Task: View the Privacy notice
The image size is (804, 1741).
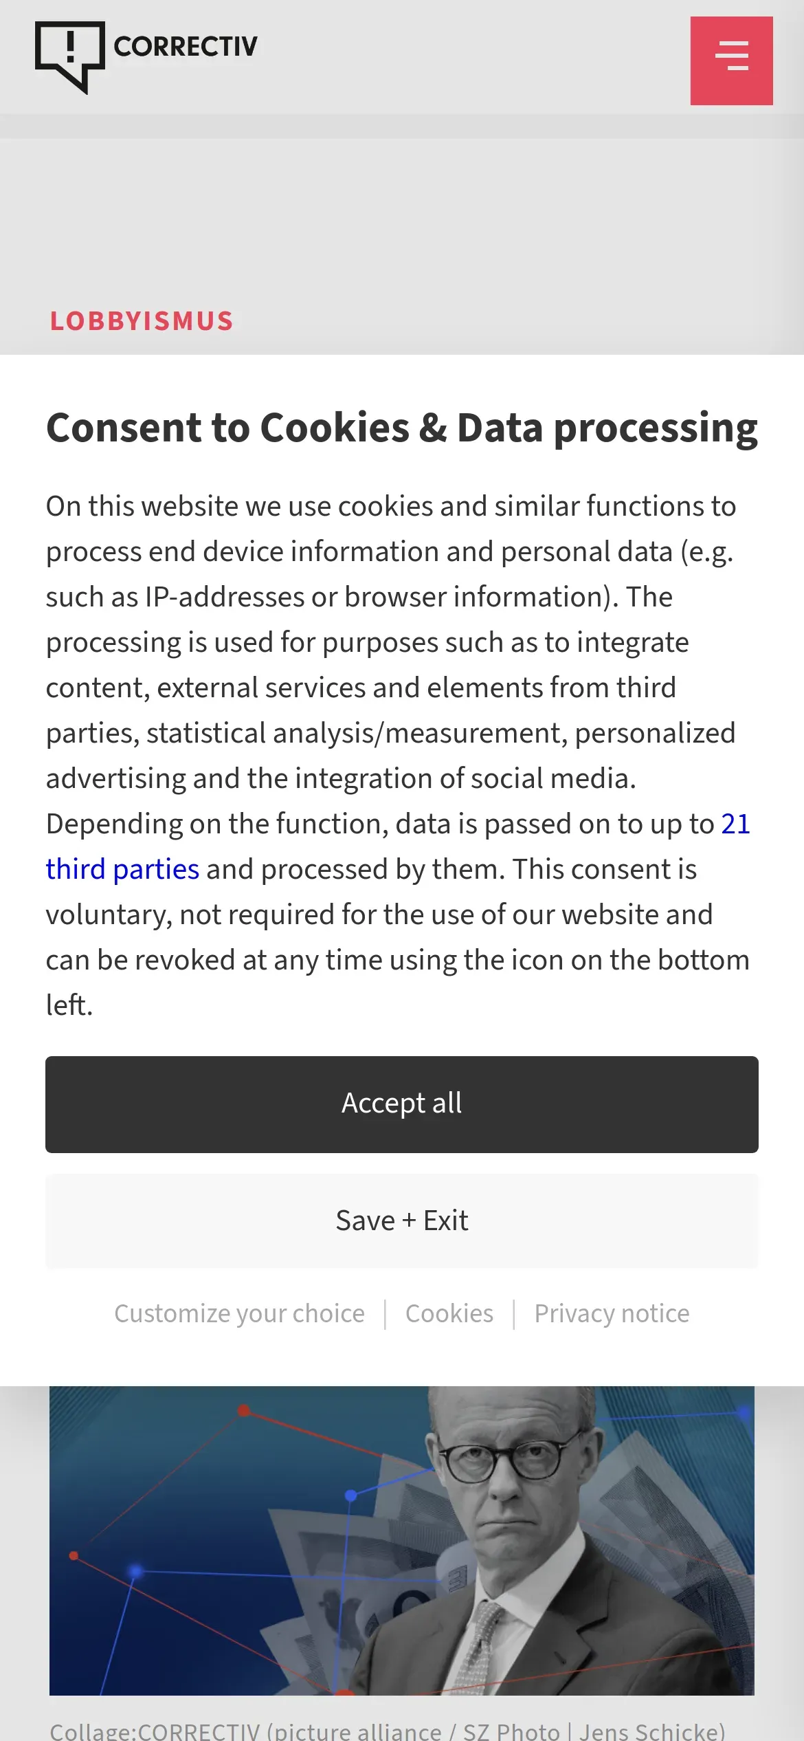Action: 612,1313
